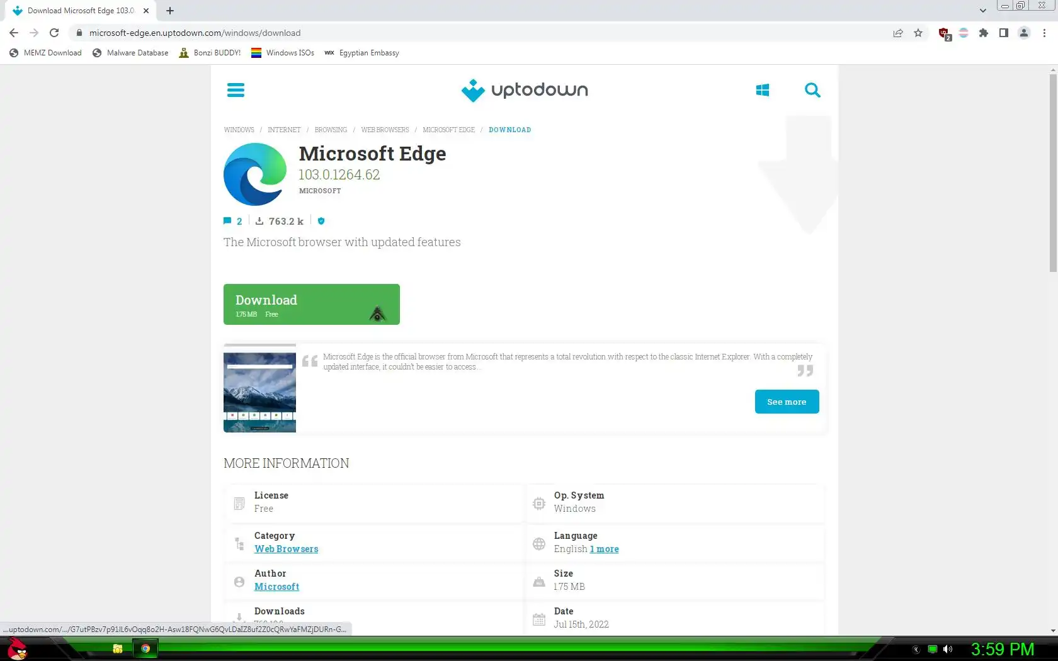Click the See more button
The height and width of the screenshot is (661, 1058).
click(787, 402)
